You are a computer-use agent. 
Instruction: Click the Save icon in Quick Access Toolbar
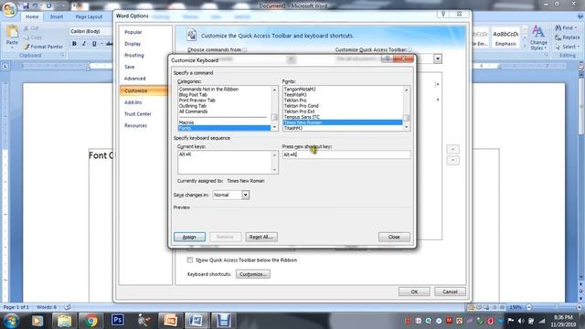26,6
